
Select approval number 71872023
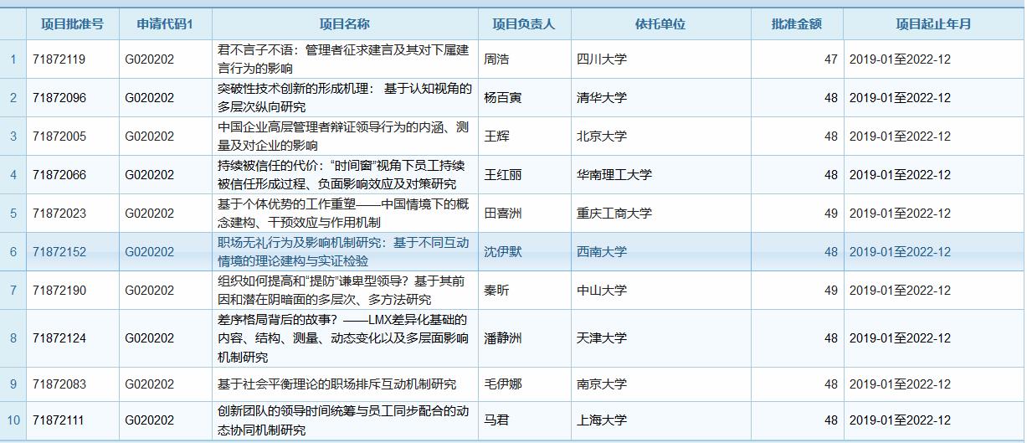pyautogui.click(x=59, y=214)
